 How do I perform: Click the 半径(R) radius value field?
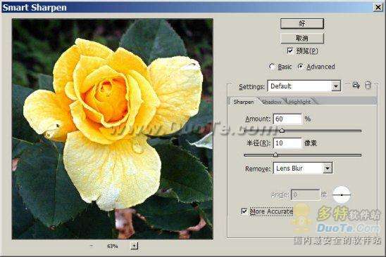click(287, 143)
